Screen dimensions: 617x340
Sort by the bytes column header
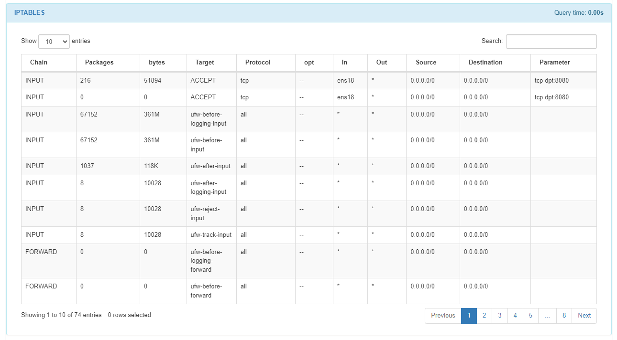[157, 63]
